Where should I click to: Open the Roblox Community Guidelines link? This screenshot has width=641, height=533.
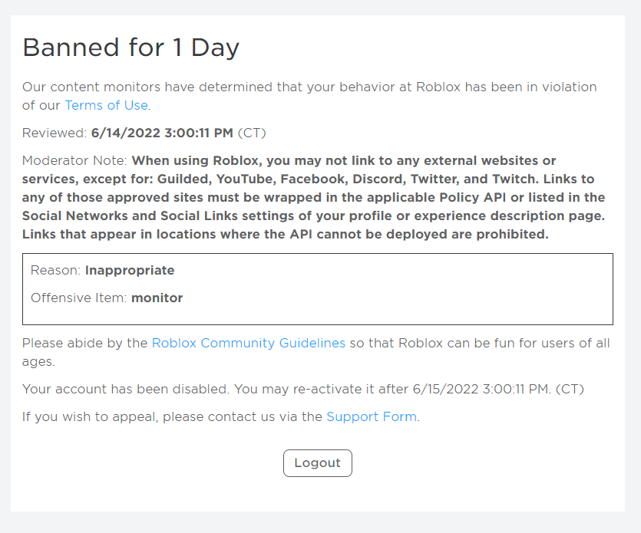tap(248, 343)
